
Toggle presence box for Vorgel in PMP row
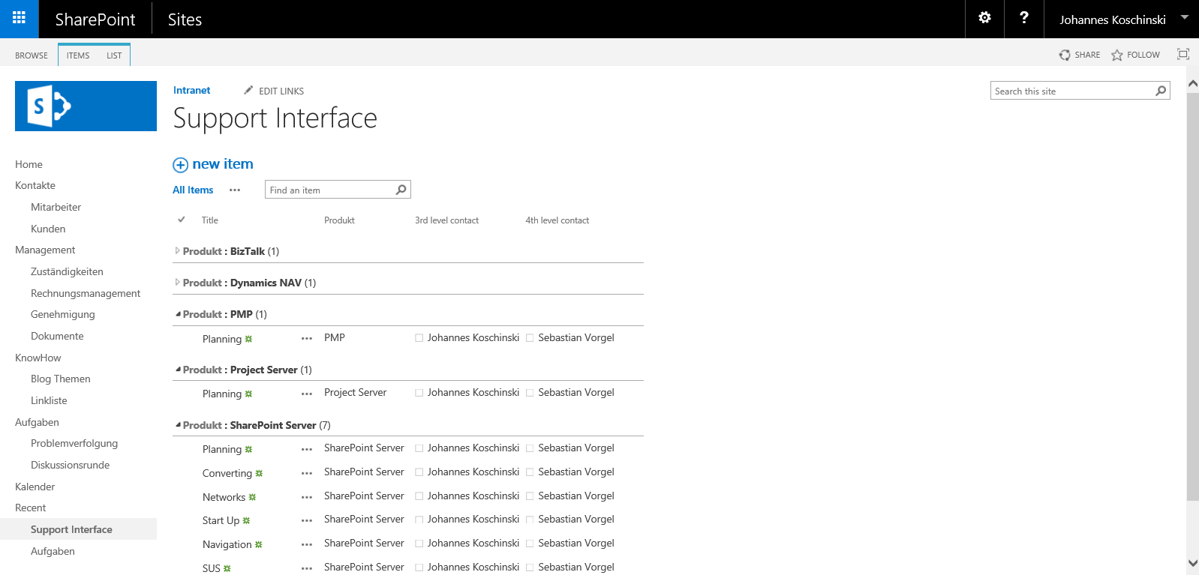pos(530,338)
